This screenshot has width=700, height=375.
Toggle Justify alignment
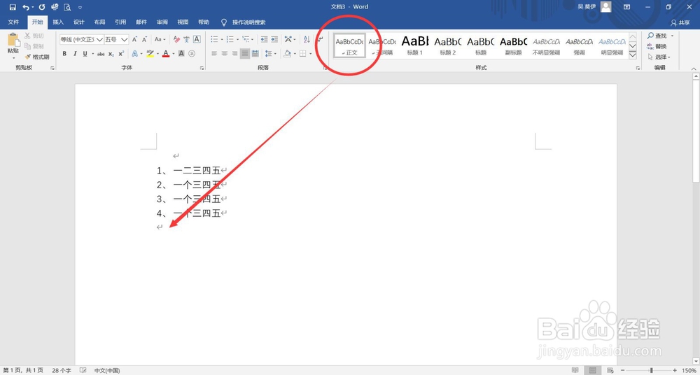244,54
